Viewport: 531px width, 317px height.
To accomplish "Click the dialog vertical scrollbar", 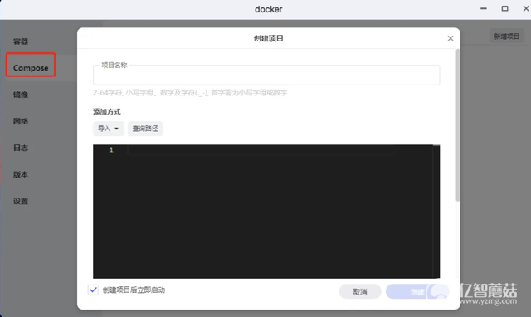I will click(458, 125).
